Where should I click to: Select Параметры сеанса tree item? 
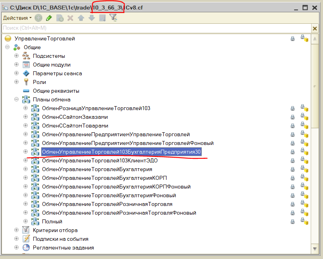coord(57,74)
